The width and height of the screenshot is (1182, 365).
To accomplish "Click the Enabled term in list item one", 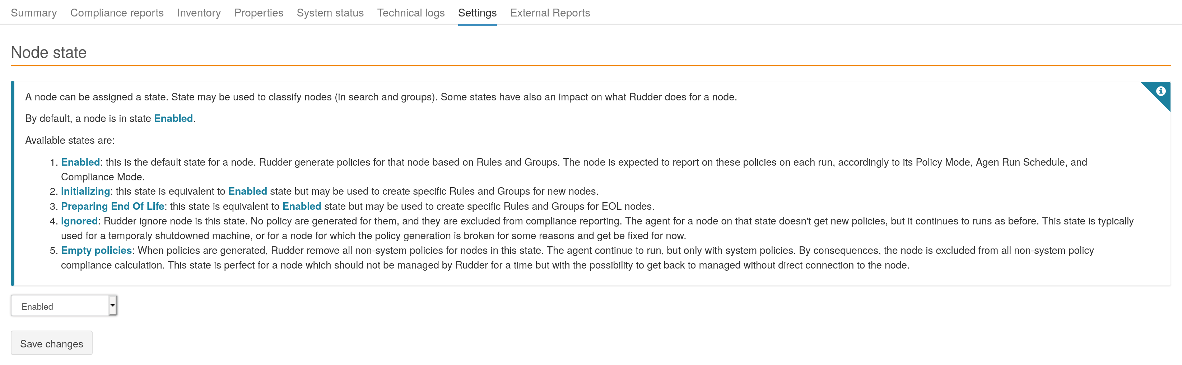I will tap(80, 162).
